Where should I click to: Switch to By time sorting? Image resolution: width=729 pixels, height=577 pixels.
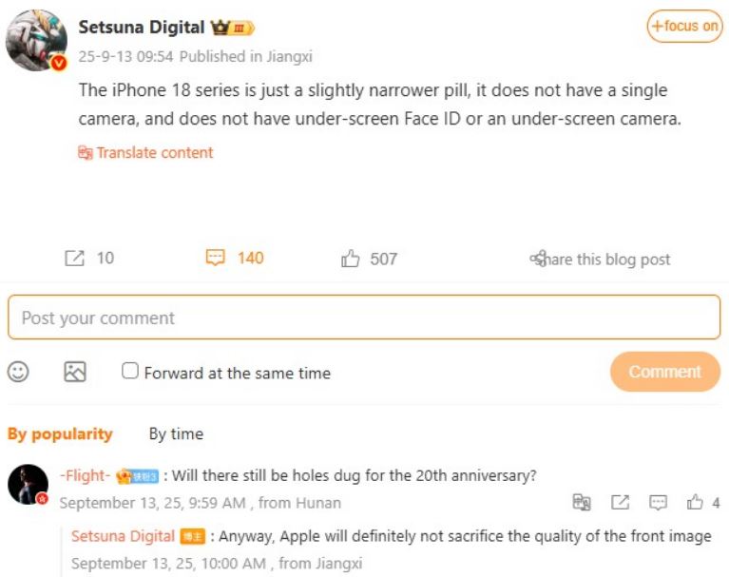coord(176,433)
